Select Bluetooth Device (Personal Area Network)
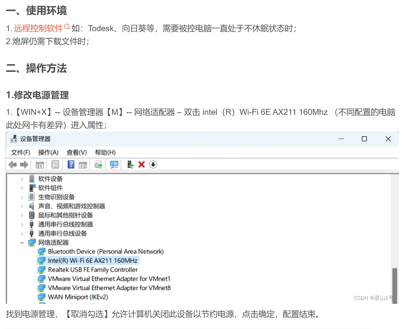406x329 pixels. pos(106,251)
